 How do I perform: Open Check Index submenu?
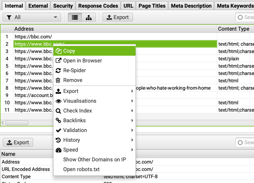(x=95, y=110)
